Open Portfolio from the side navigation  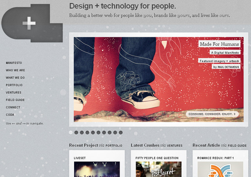[x=14, y=85]
